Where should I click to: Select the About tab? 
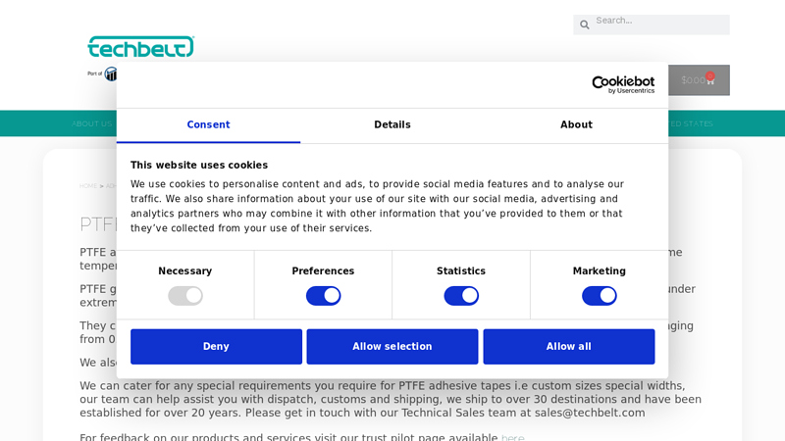(x=576, y=125)
